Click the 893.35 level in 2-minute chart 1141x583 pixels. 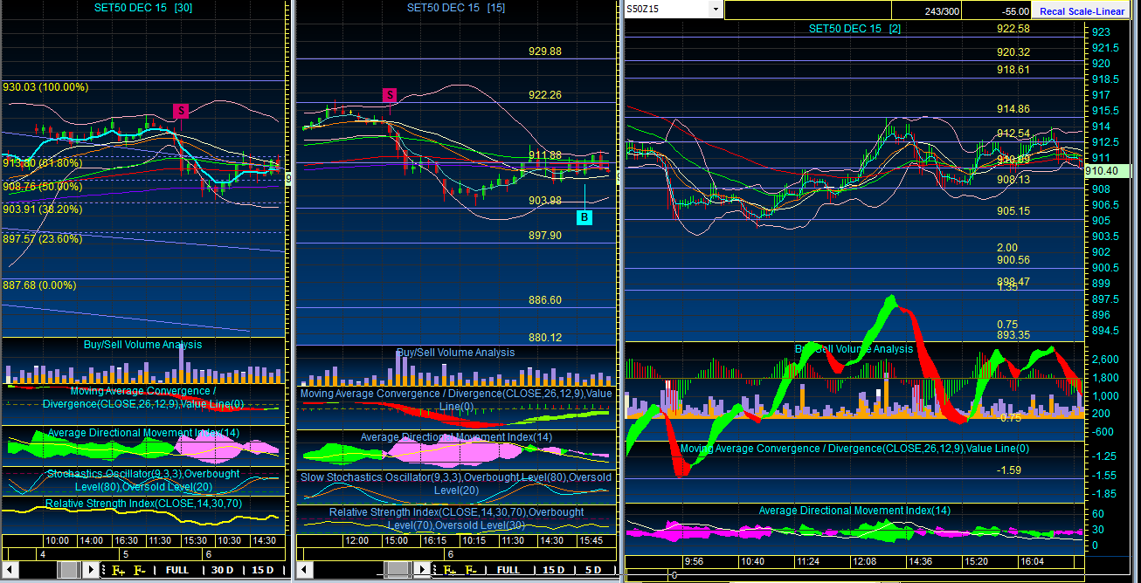[x=1013, y=334]
